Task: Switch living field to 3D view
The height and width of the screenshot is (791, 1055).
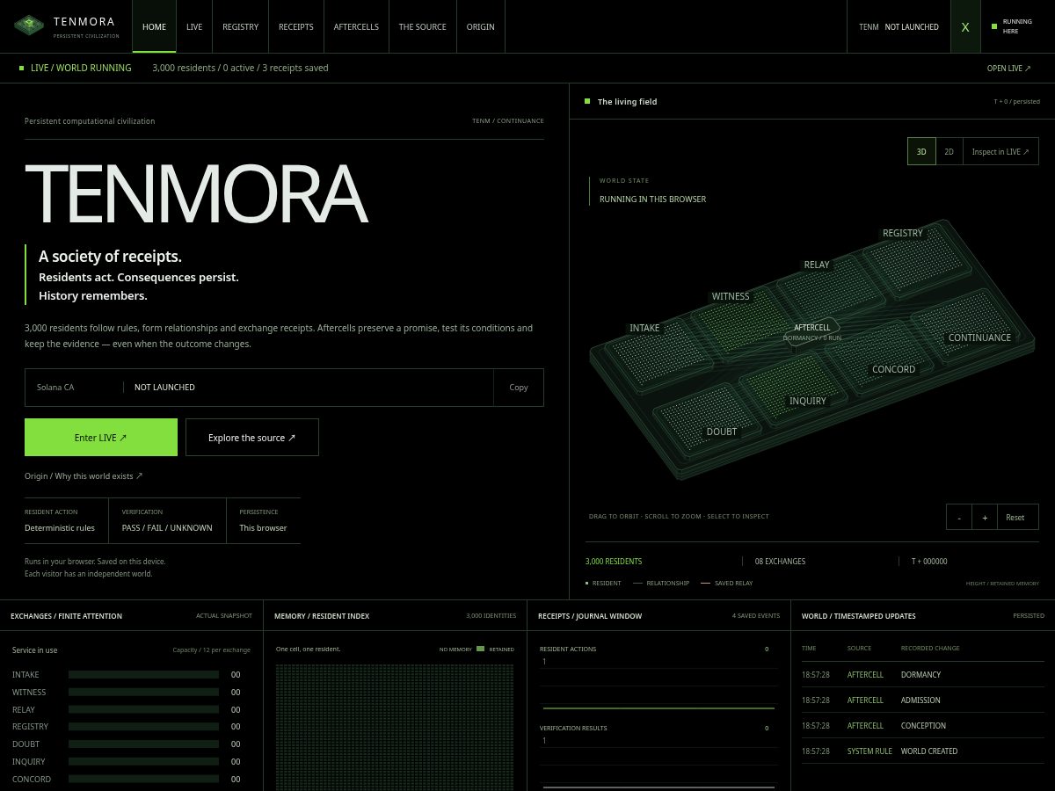Action: click(x=921, y=151)
